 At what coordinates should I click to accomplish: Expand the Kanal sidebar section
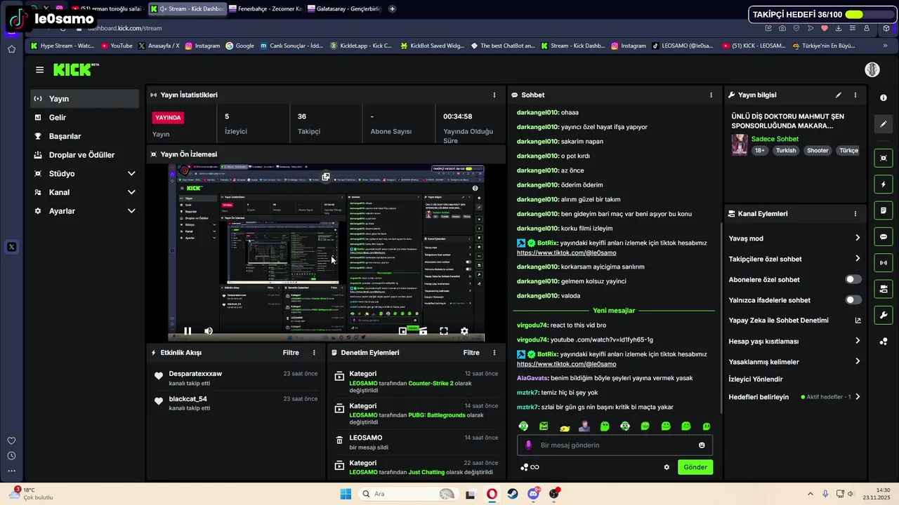pos(84,192)
